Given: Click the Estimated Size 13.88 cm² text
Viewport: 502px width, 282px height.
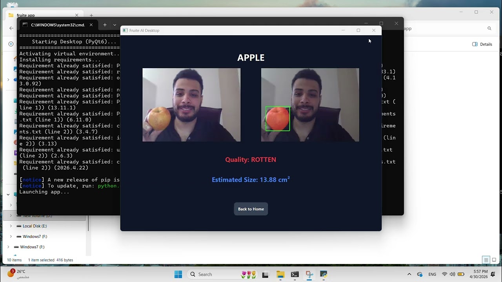Looking at the screenshot, I should coord(251,179).
